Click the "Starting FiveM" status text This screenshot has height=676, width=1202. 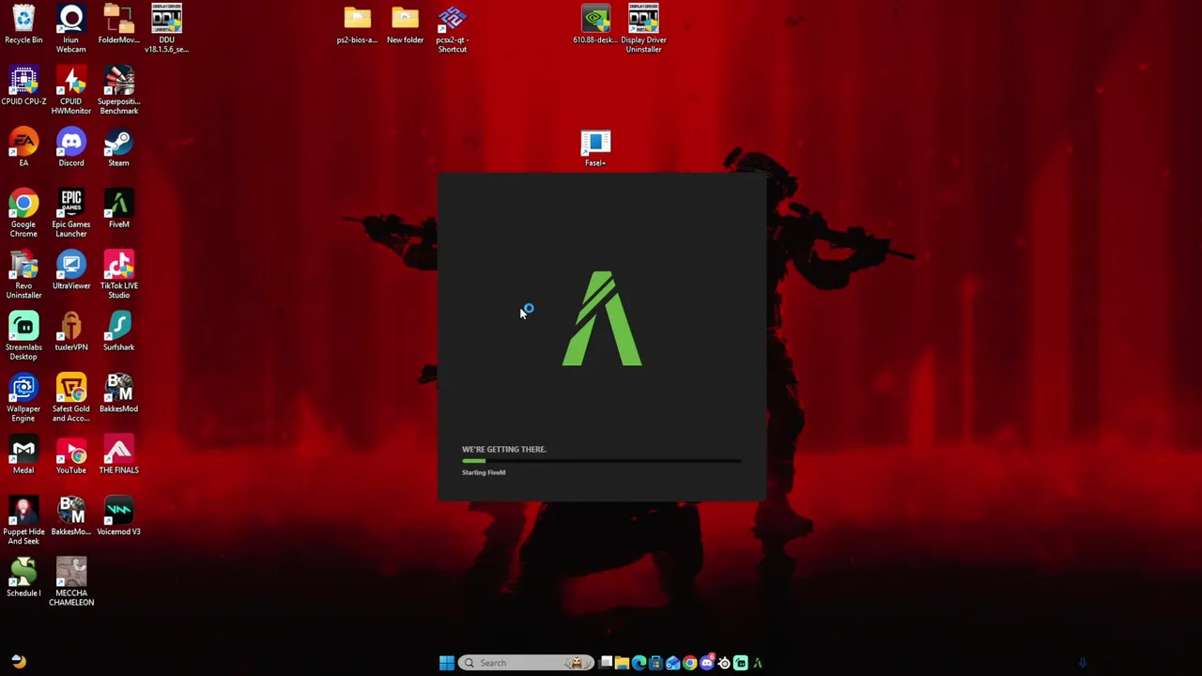[484, 472]
